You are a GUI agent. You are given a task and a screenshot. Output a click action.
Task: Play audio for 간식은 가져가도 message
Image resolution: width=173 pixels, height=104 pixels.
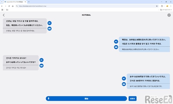(42, 60)
